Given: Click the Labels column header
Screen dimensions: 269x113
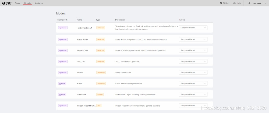Looking at the screenshot, I should click(182, 20).
